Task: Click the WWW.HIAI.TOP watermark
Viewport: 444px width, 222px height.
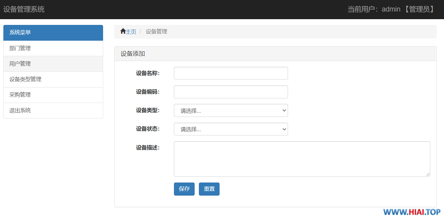Action: [412, 212]
